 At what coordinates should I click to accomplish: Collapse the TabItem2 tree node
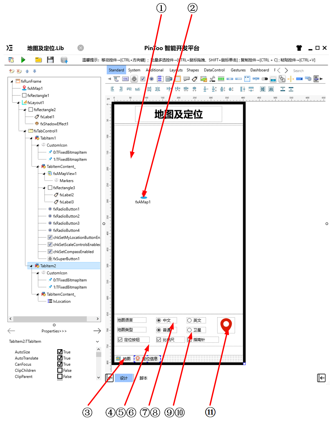pos(31,266)
